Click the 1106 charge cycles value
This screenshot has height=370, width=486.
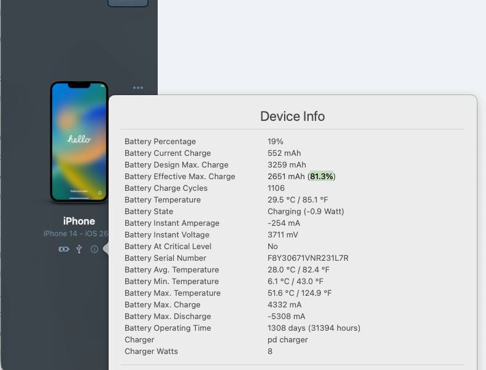pos(276,188)
